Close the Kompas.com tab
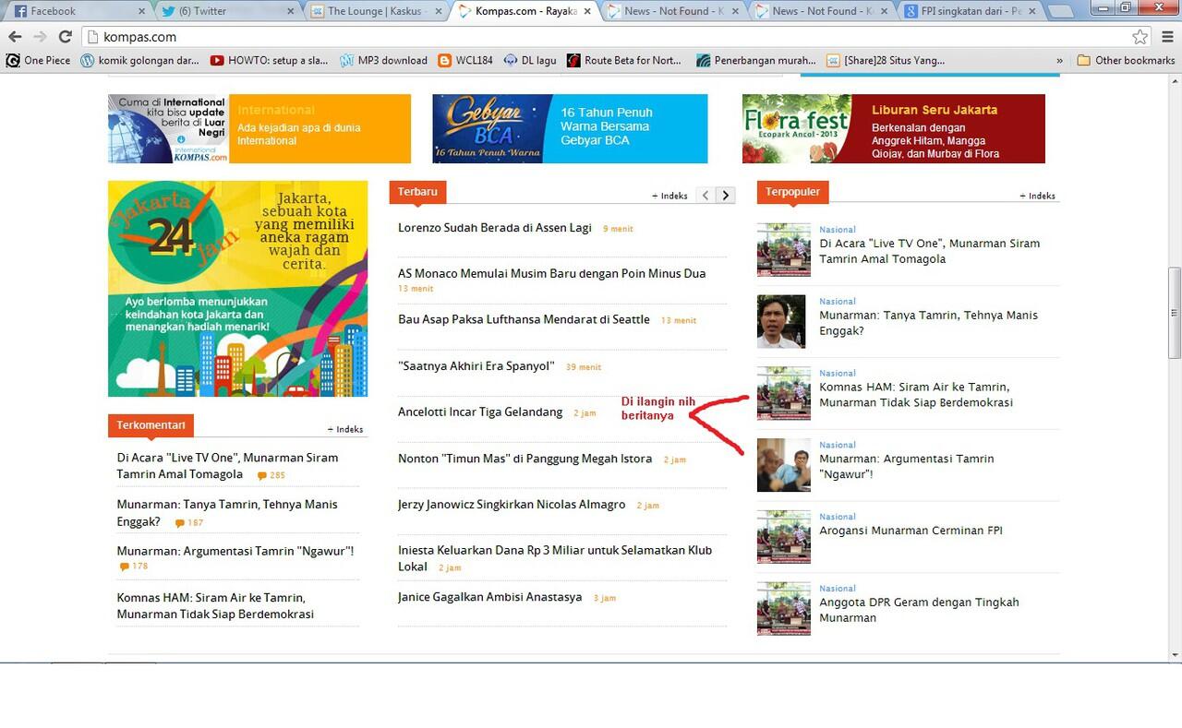This screenshot has width=1182, height=728. pos(587,11)
